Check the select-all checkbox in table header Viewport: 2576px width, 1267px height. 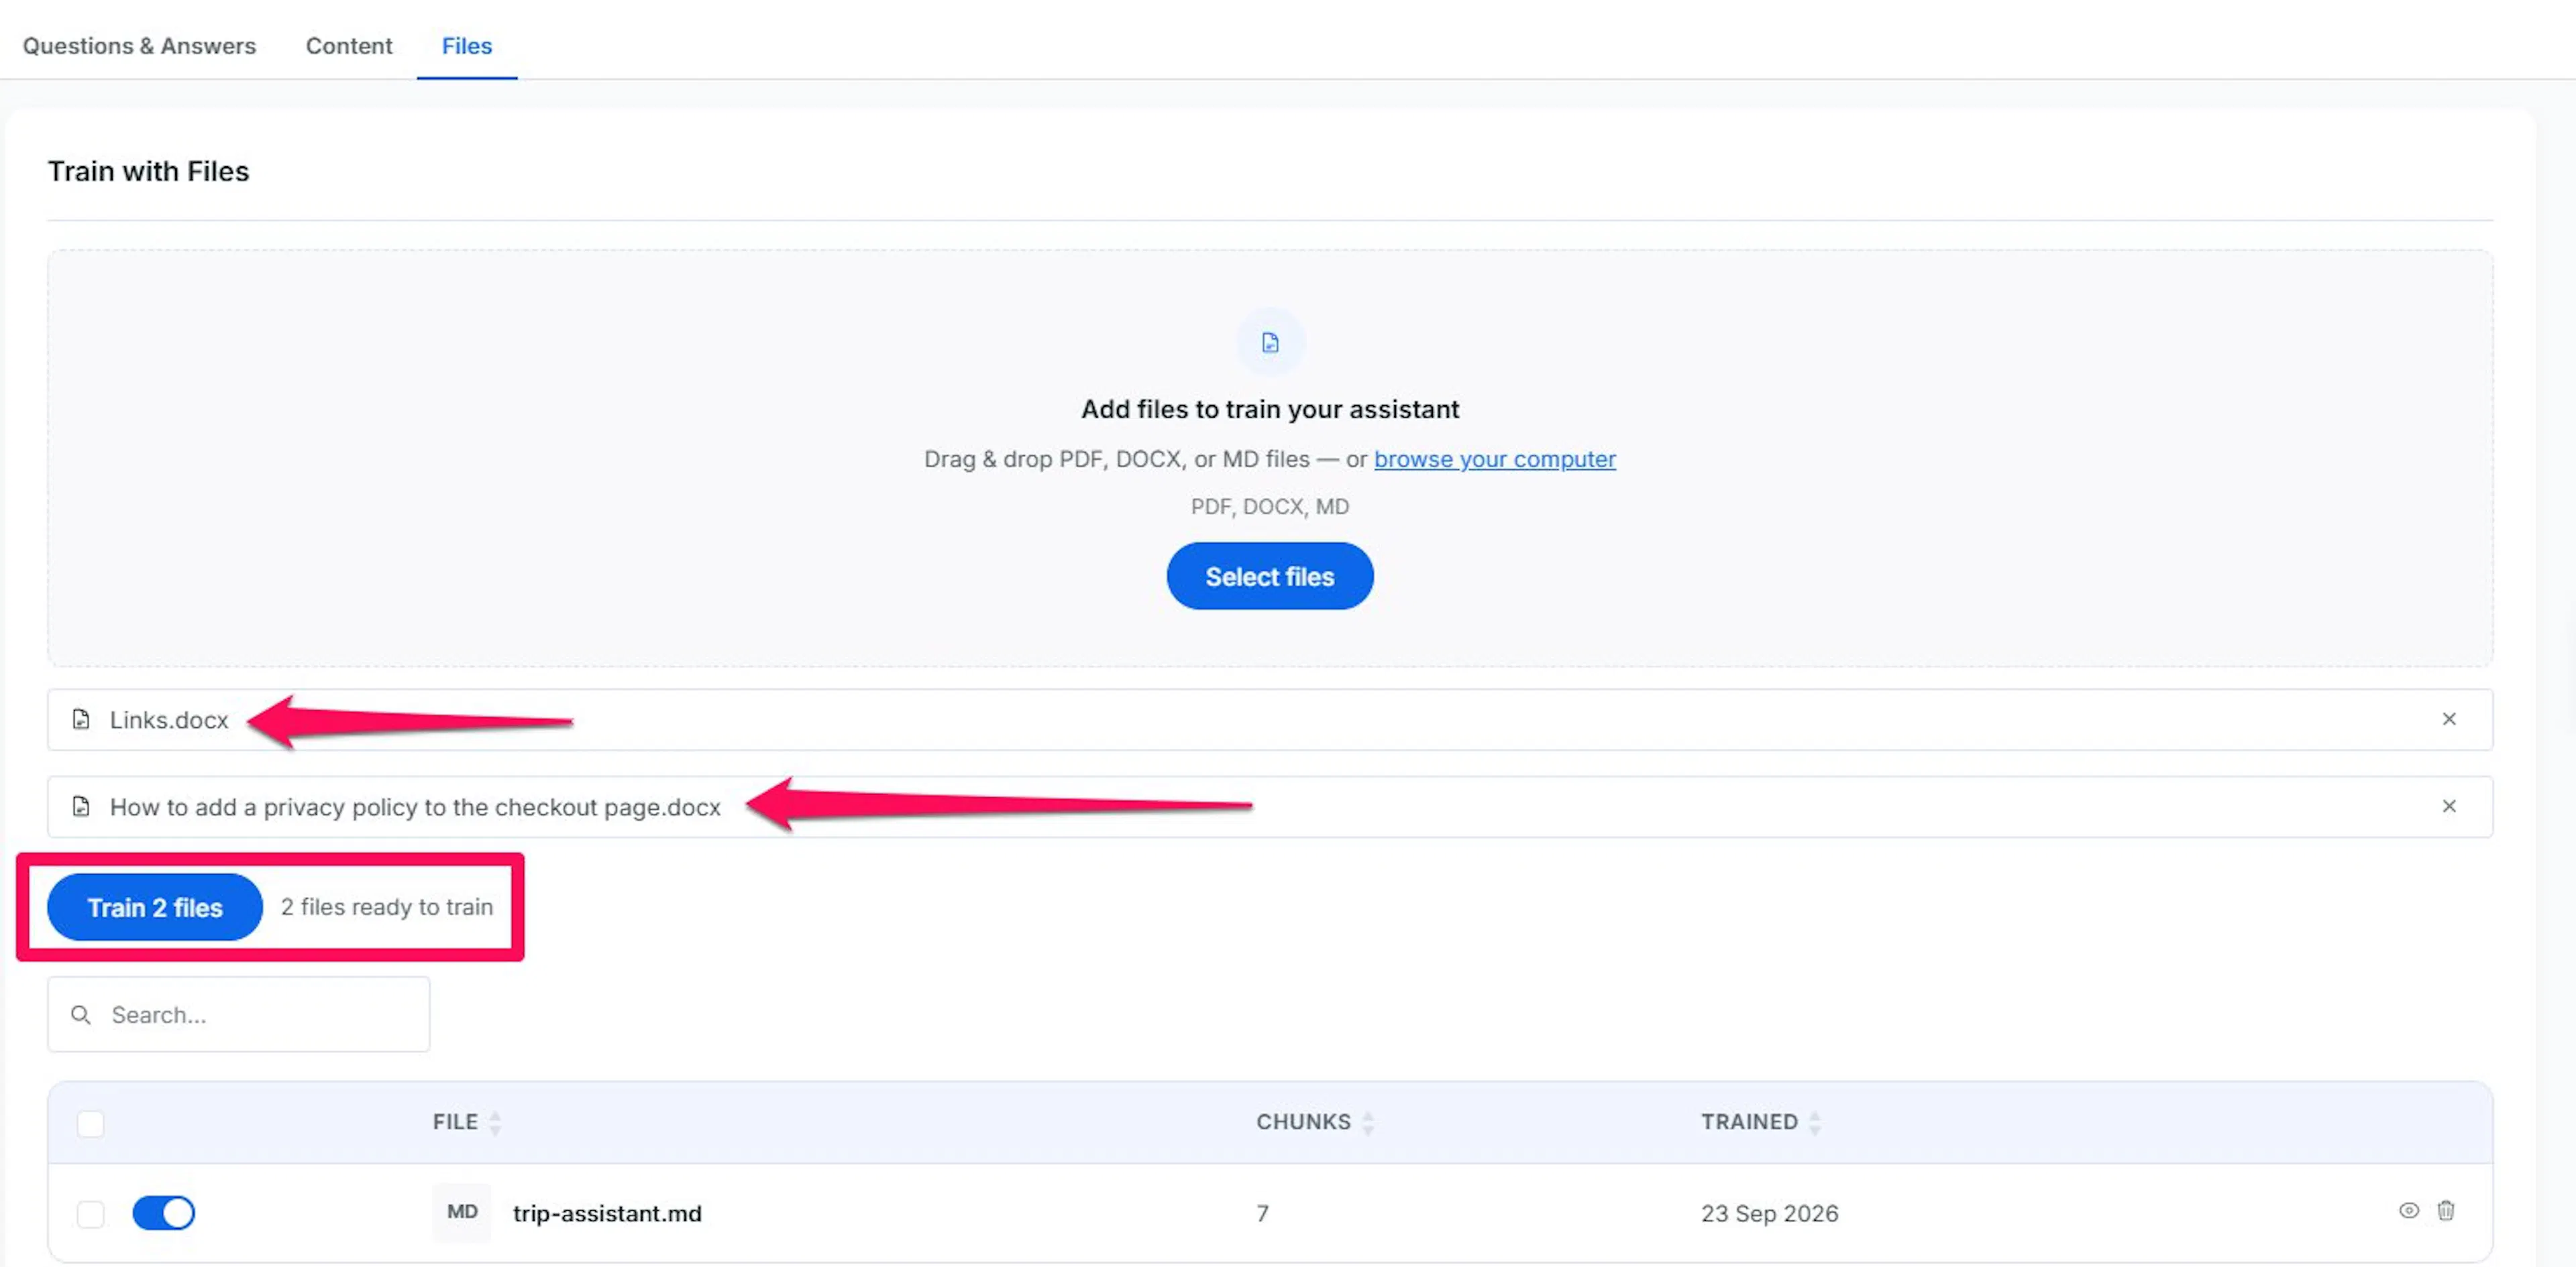[90, 1123]
